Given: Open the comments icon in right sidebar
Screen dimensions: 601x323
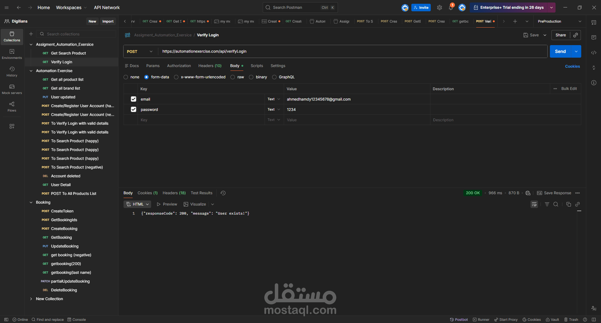Looking at the screenshot, I should point(594,38).
